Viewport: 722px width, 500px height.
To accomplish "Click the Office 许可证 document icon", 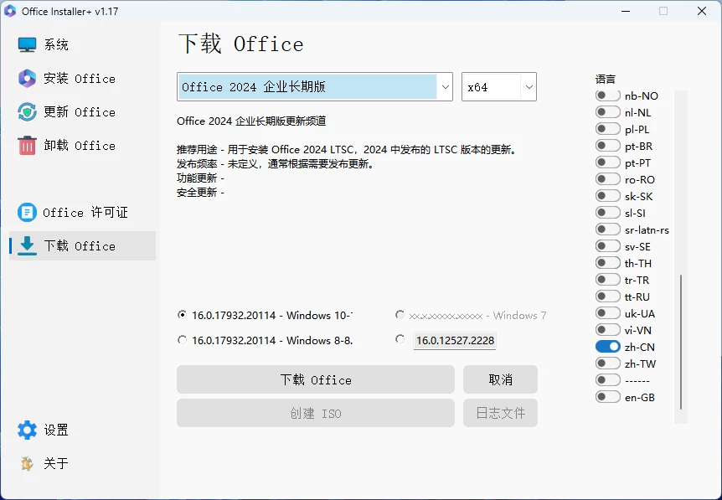I will point(28,213).
